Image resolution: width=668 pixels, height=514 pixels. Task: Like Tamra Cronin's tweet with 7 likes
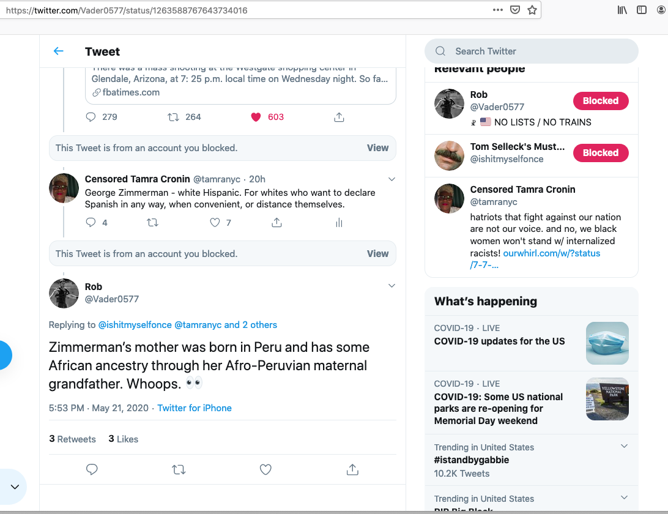coord(215,223)
